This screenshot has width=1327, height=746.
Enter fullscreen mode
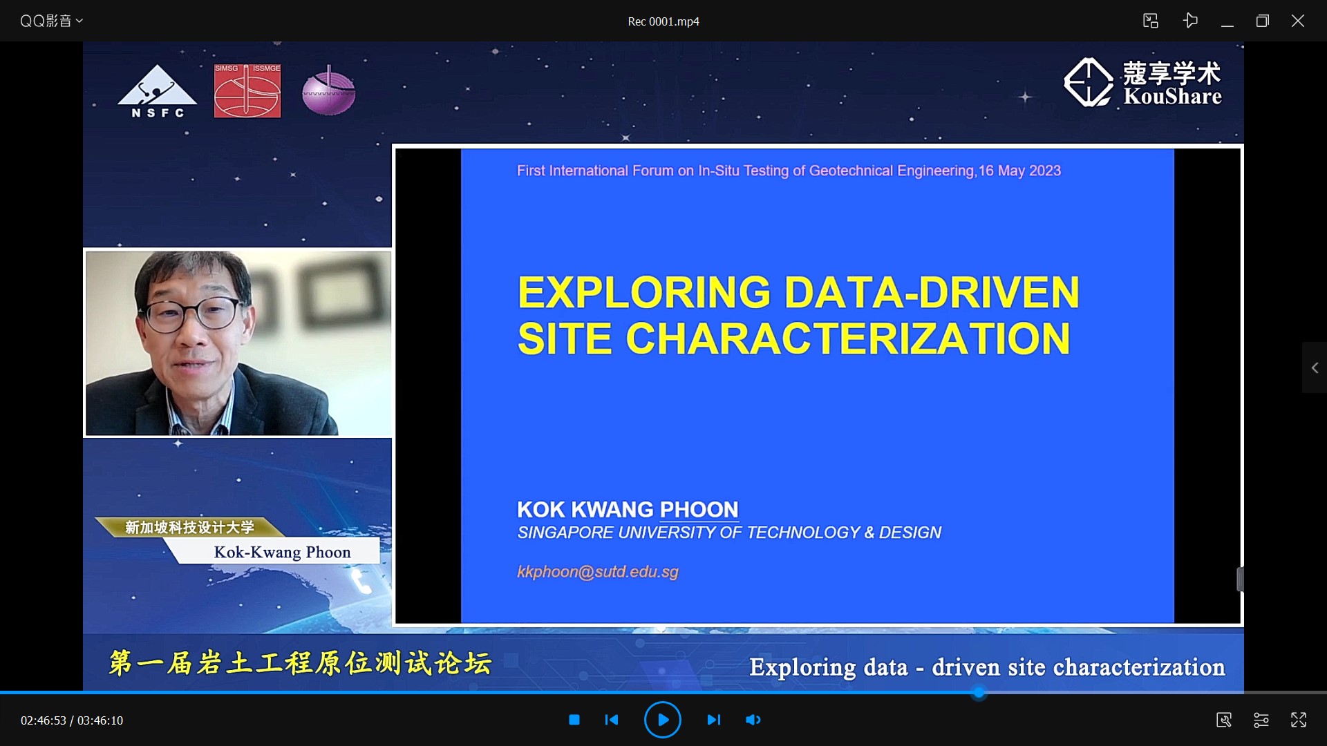[1298, 720]
